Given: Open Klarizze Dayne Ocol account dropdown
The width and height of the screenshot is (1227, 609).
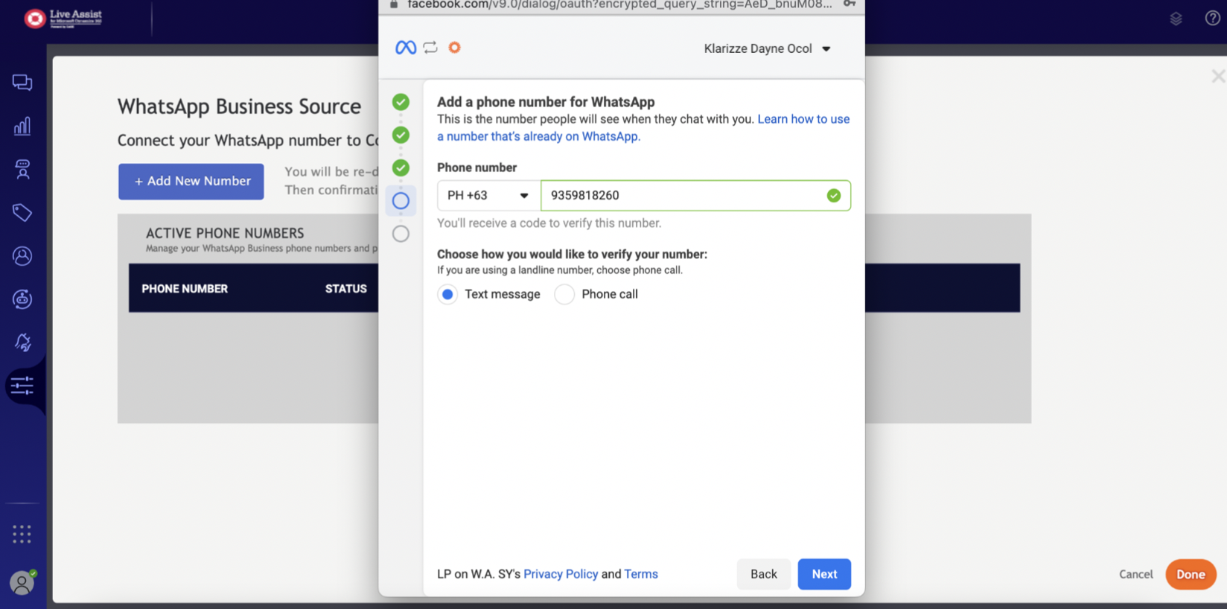Looking at the screenshot, I should (767, 48).
